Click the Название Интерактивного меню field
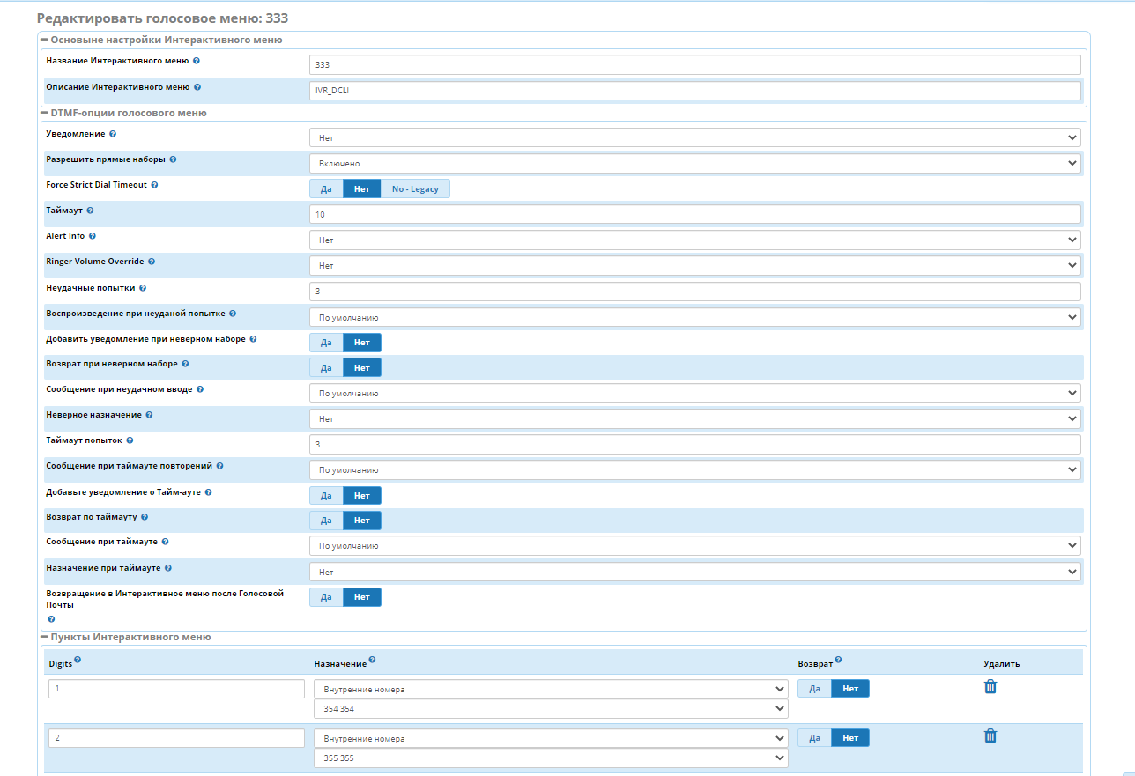Image resolution: width=1135 pixels, height=776 pixels. 694,65
